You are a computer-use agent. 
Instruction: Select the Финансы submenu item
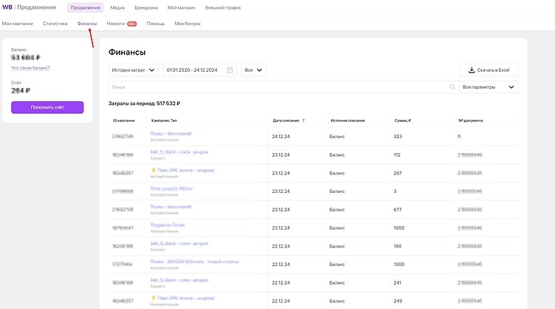pyautogui.click(x=87, y=24)
